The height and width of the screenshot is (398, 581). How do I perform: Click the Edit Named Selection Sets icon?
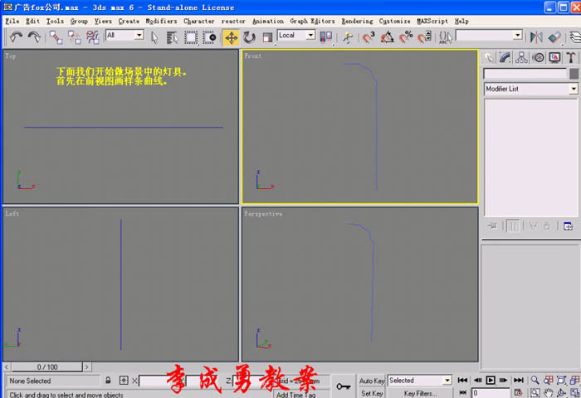[446, 37]
